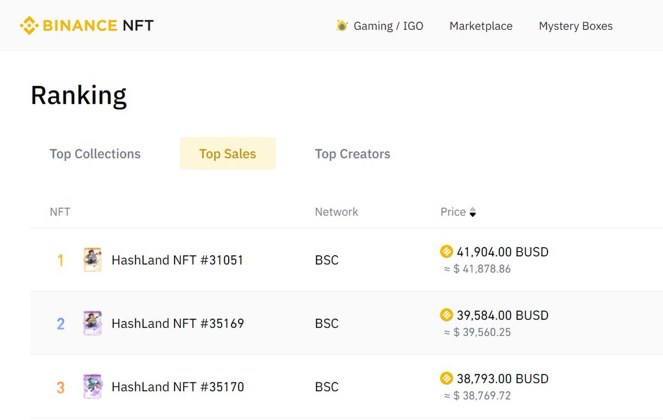Open the Gaming / IGO menu
This screenshot has width=663, height=420.
388,26
